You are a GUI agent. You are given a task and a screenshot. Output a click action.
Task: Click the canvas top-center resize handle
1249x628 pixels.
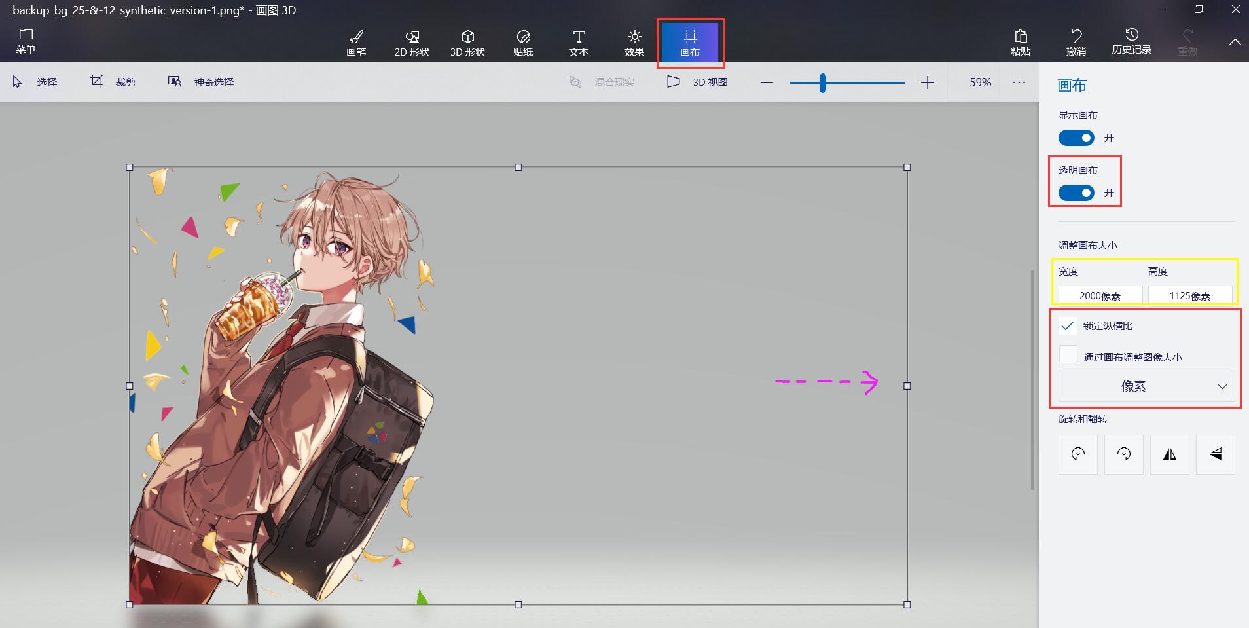(x=518, y=168)
